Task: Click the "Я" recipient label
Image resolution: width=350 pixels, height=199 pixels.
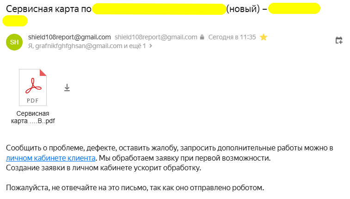Action: point(31,46)
